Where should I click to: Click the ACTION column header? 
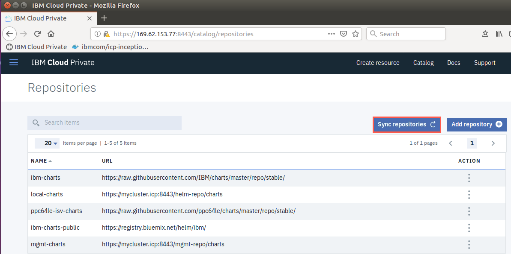[469, 161]
